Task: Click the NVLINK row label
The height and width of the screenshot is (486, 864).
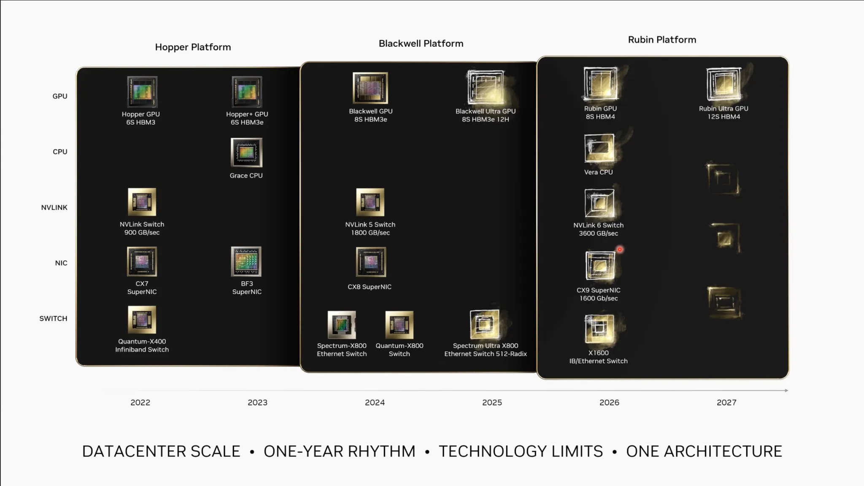Action: pyautogui.click(x=54, y=208)
